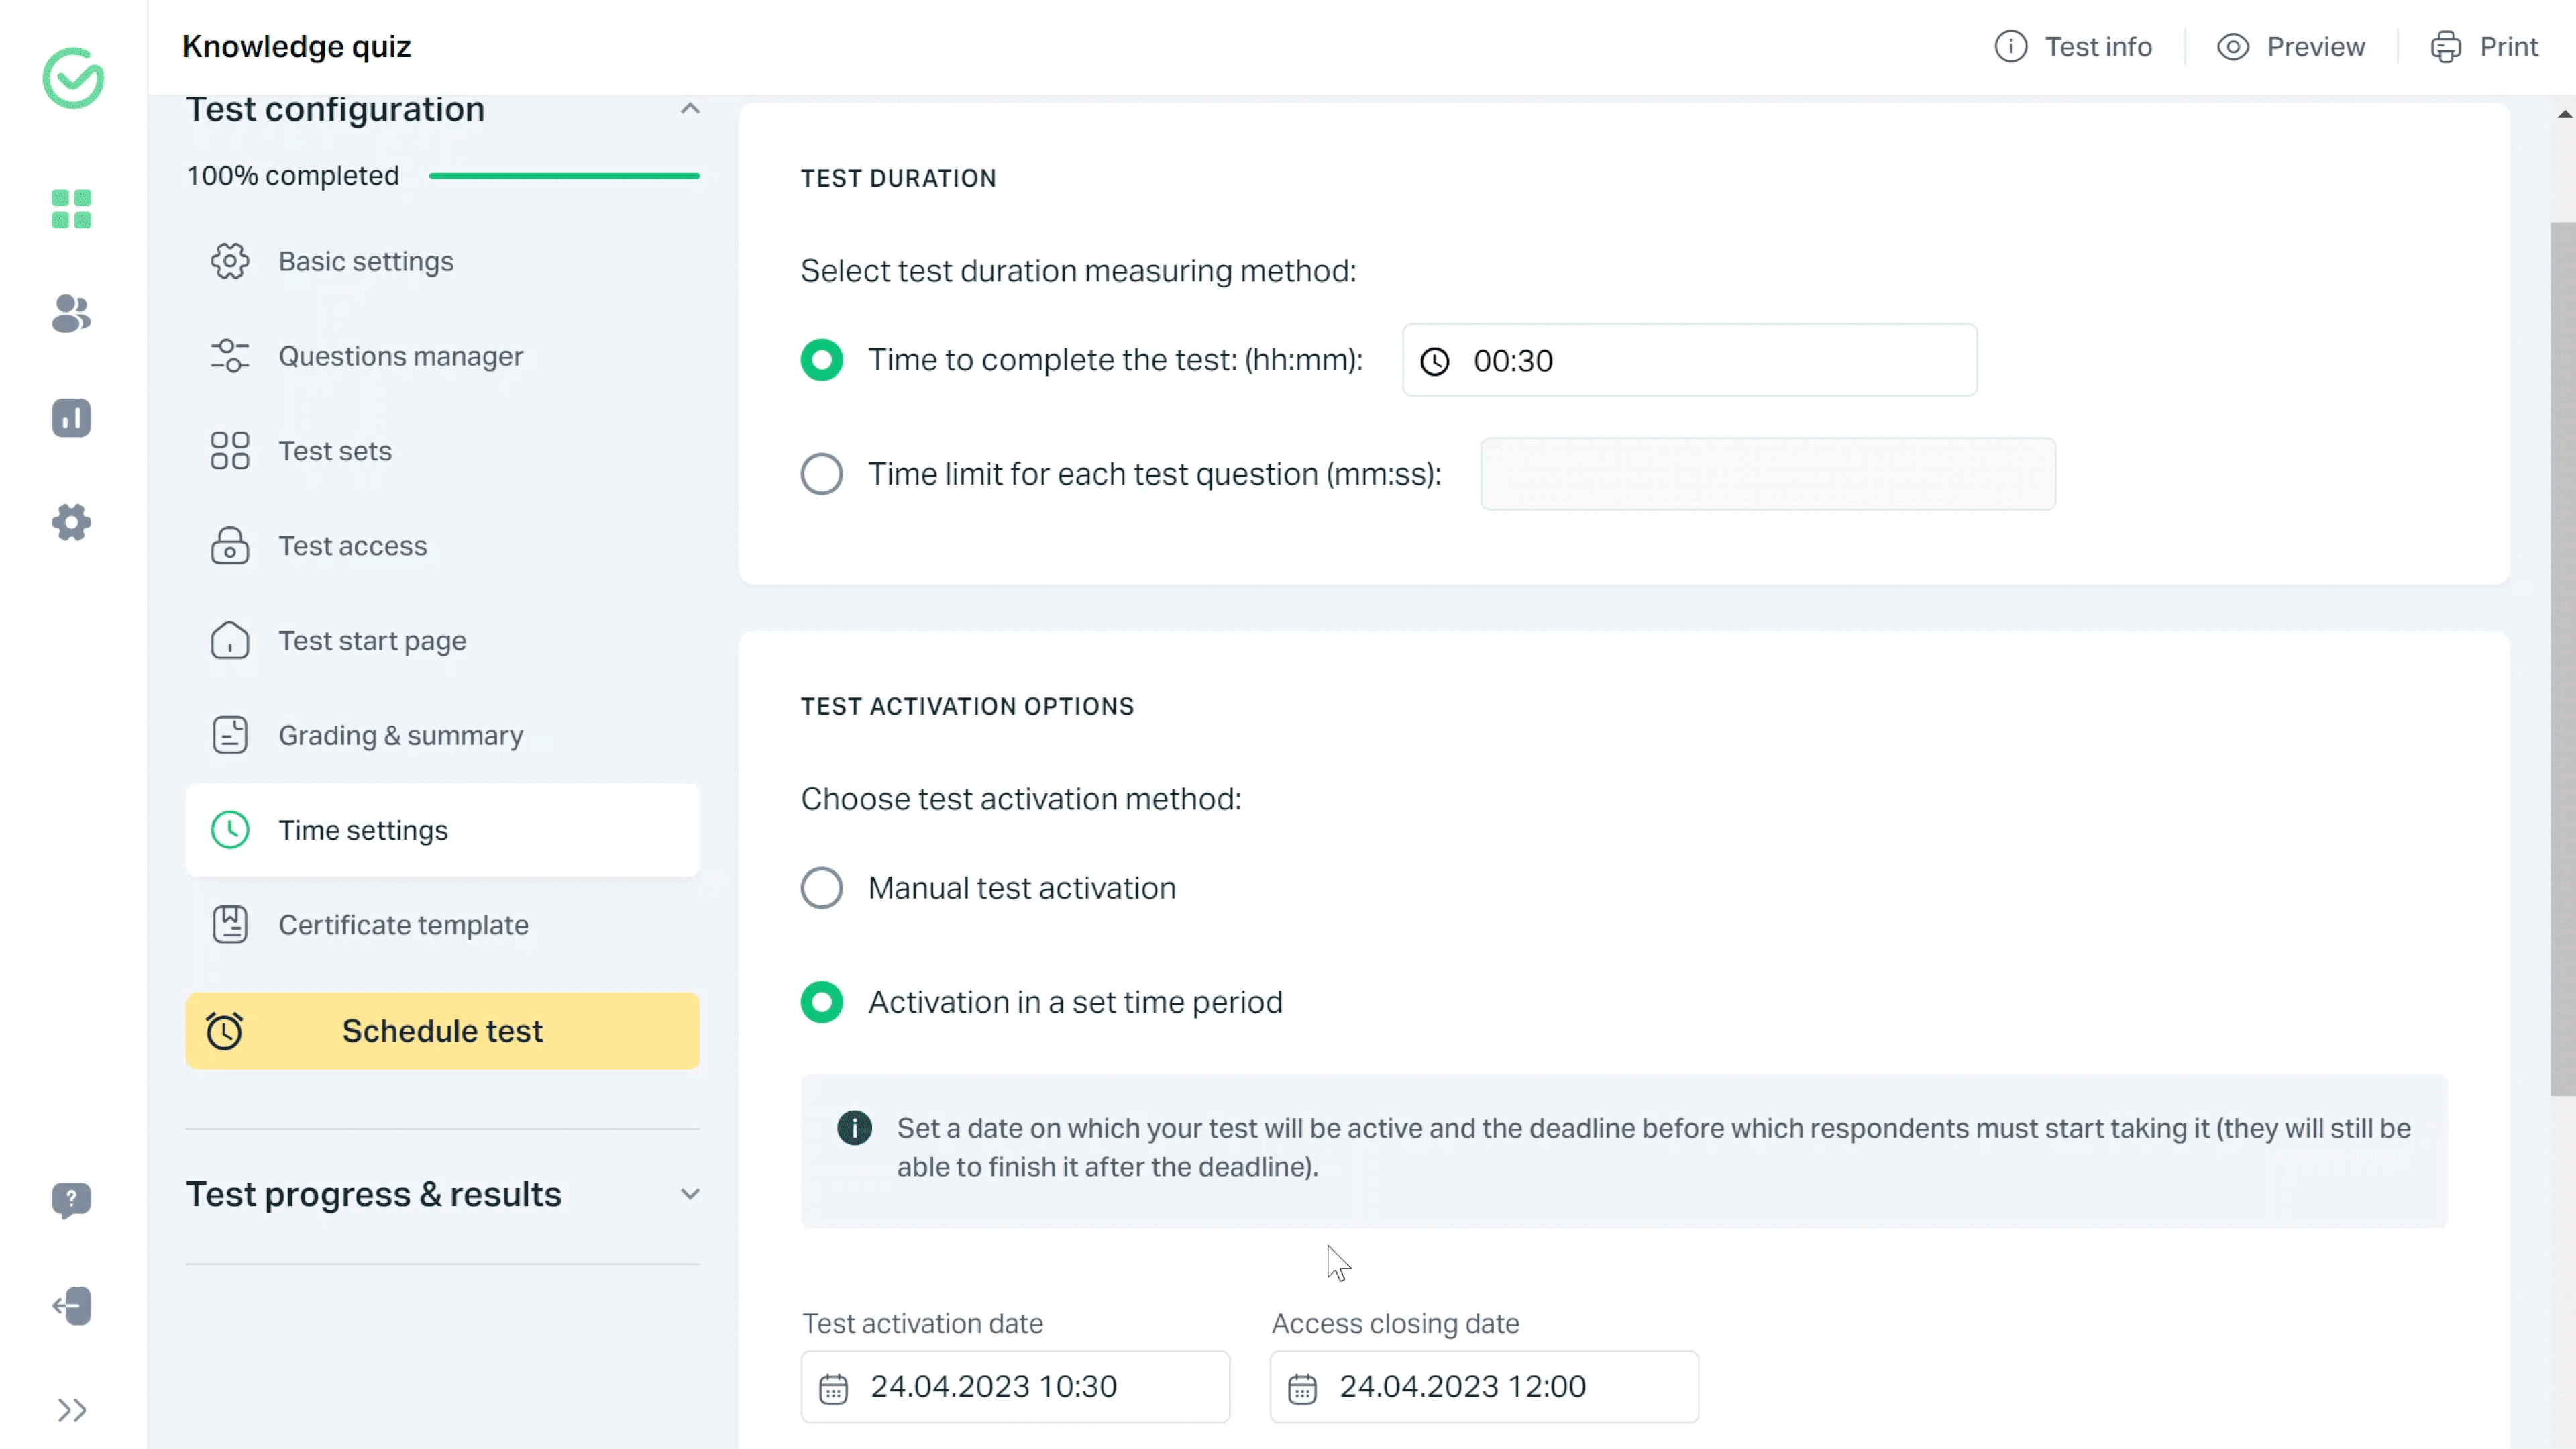Open the respondents people icon in the sidebar

pos(71,313)
